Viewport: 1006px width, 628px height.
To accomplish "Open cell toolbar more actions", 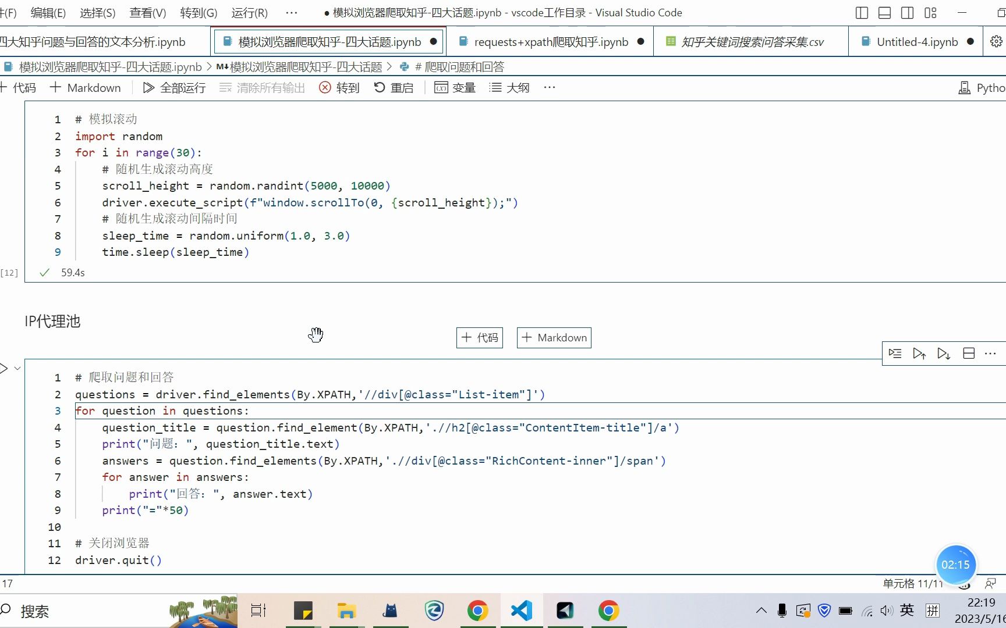I will pos(990,354).
